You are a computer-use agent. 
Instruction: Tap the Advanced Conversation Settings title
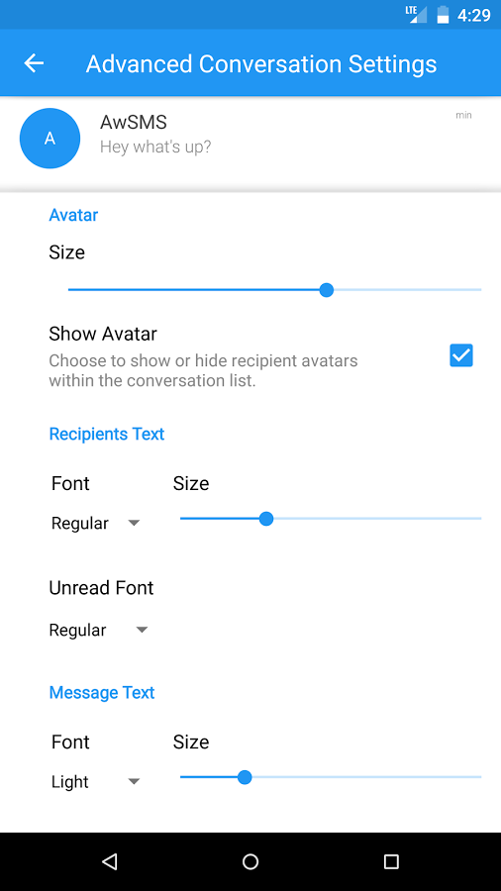(x=261, y=63)
